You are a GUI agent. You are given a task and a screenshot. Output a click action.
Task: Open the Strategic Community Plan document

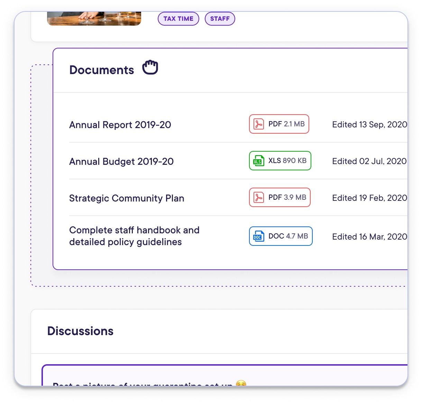click(x=127, y=198)
